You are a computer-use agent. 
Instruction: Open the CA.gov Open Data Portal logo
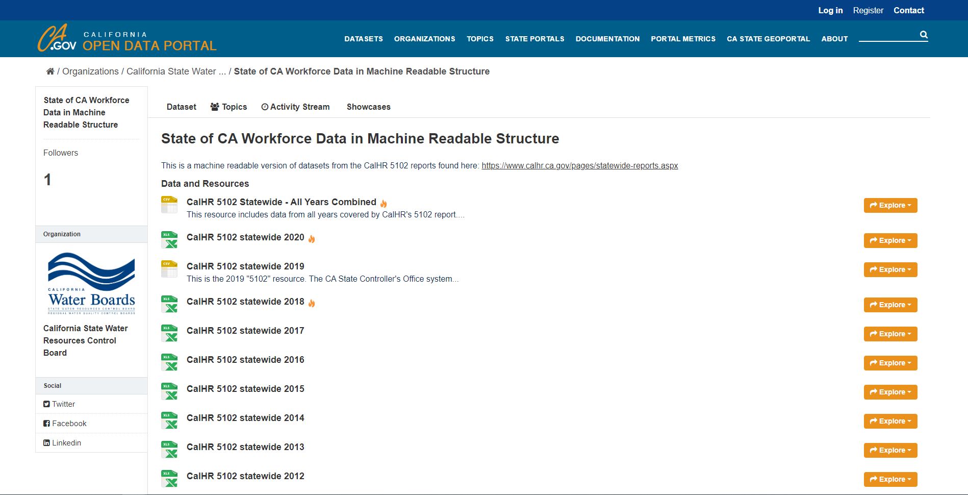[x=127, y=38]
